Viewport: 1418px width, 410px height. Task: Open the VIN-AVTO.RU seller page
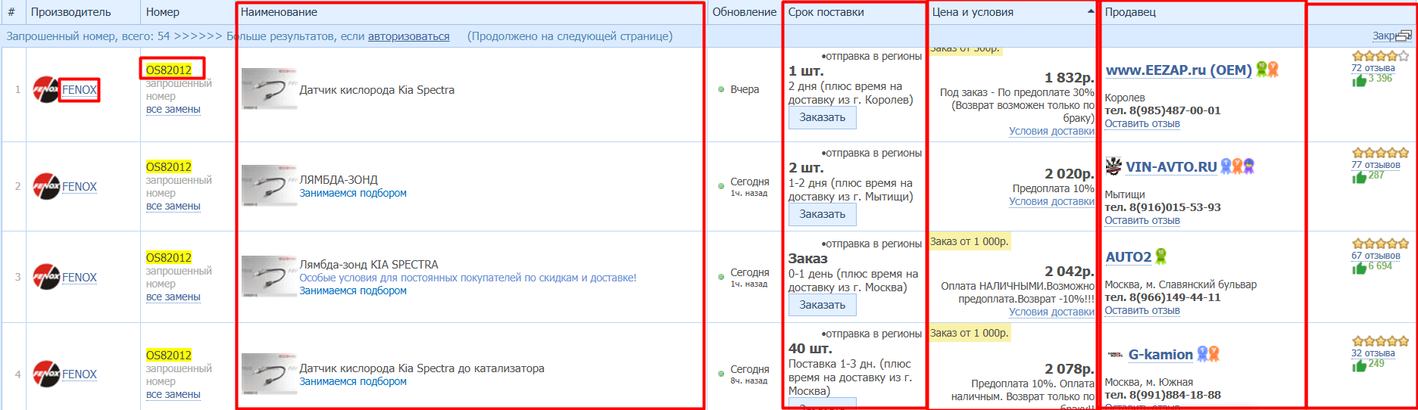(x=1171, y=166)
